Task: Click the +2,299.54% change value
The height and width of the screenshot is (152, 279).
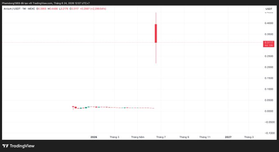Action: pyautogui.click(x=98, y=9)
